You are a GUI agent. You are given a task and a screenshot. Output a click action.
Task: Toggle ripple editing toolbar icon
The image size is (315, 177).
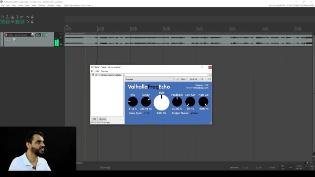coord(13,22)
